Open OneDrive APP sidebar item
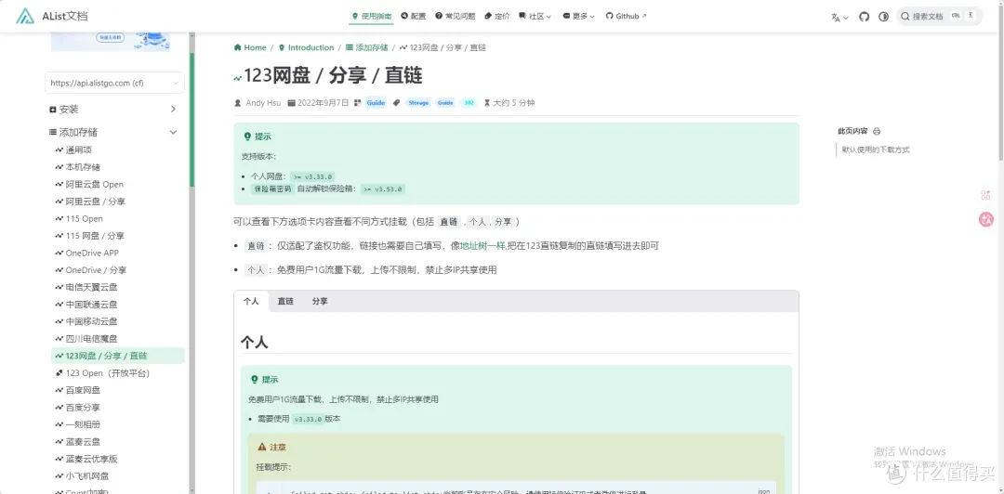 click(118, 253)
